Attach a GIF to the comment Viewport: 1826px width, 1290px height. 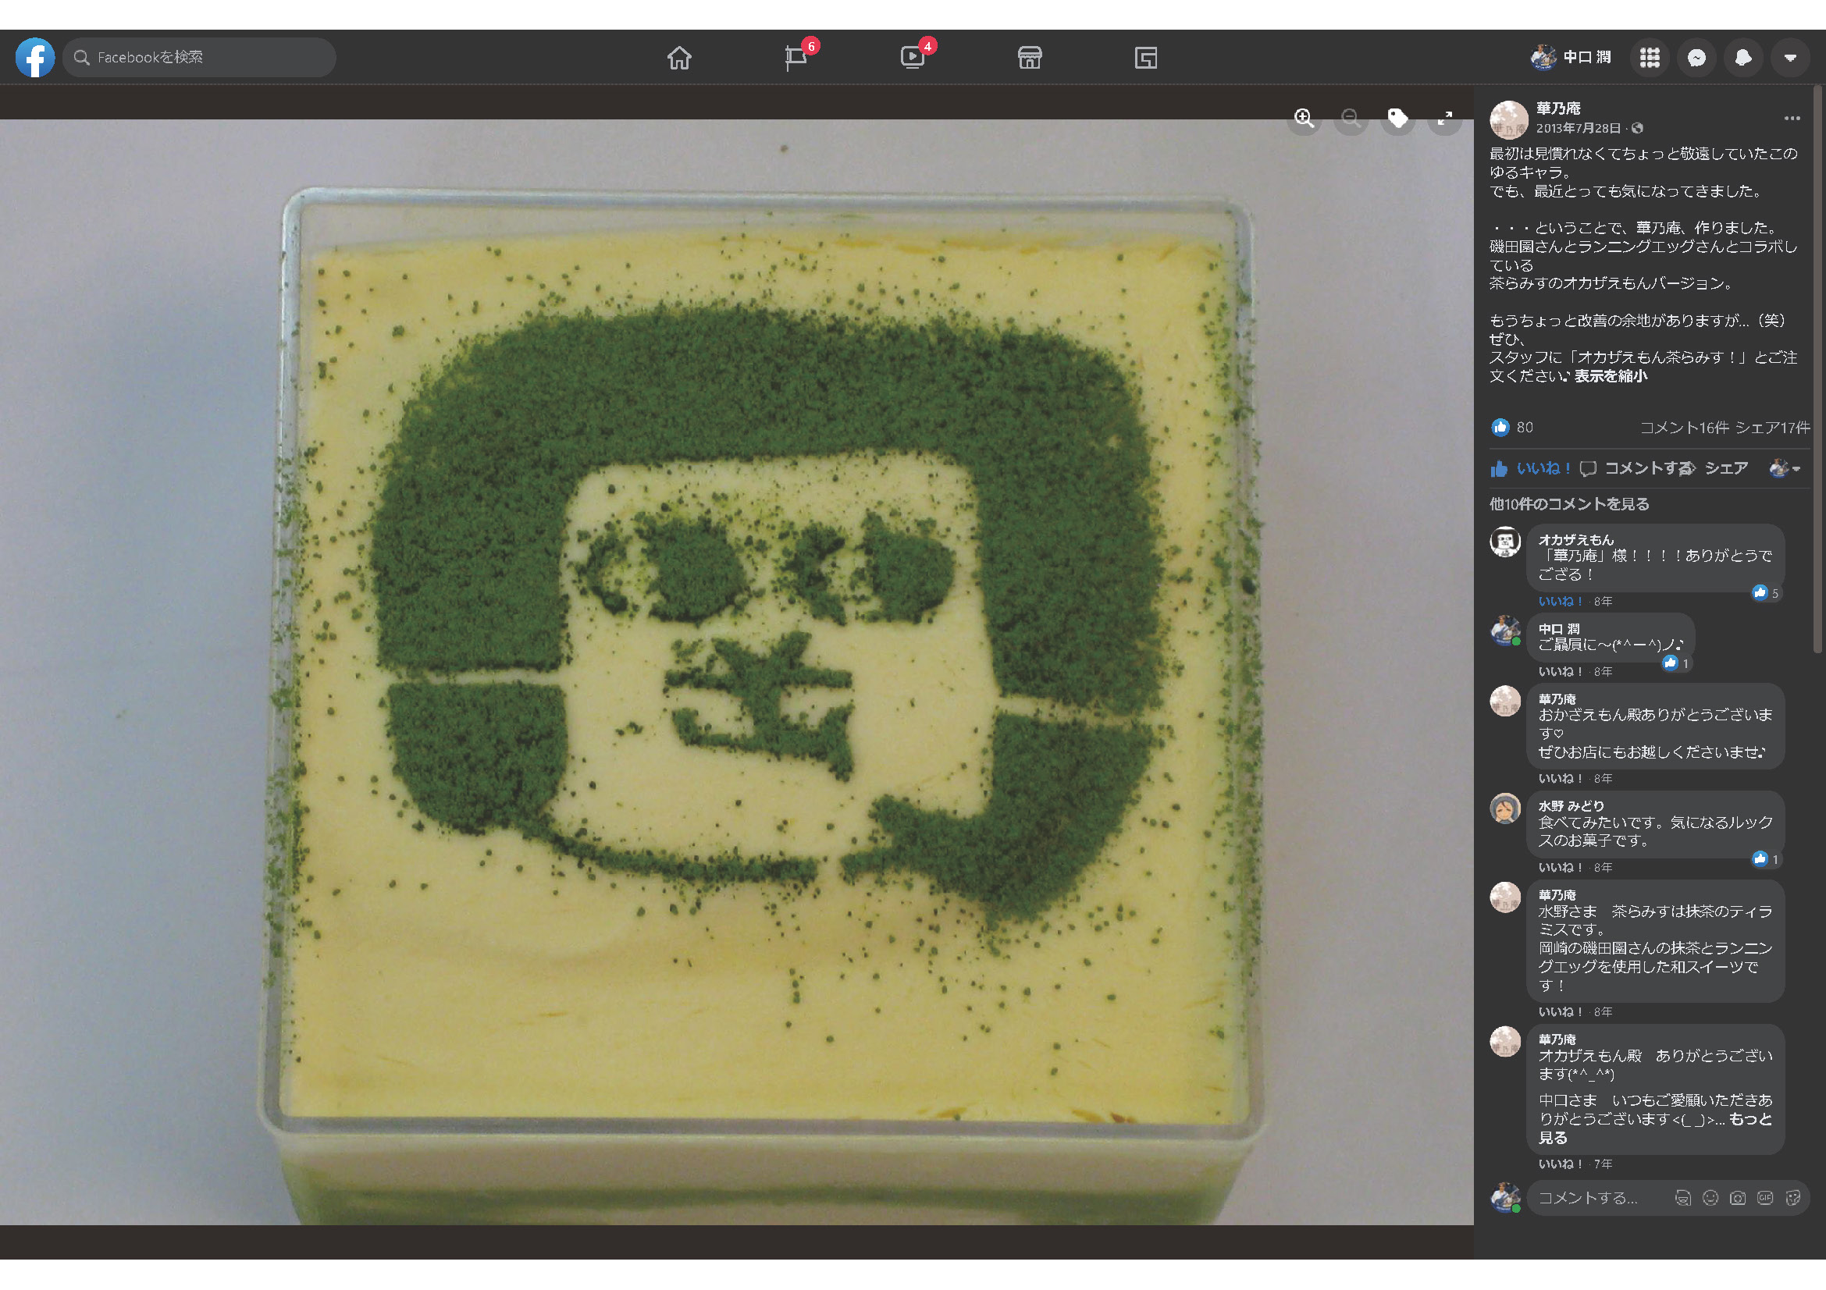pyautogui.click(x=1765, y=1198)
